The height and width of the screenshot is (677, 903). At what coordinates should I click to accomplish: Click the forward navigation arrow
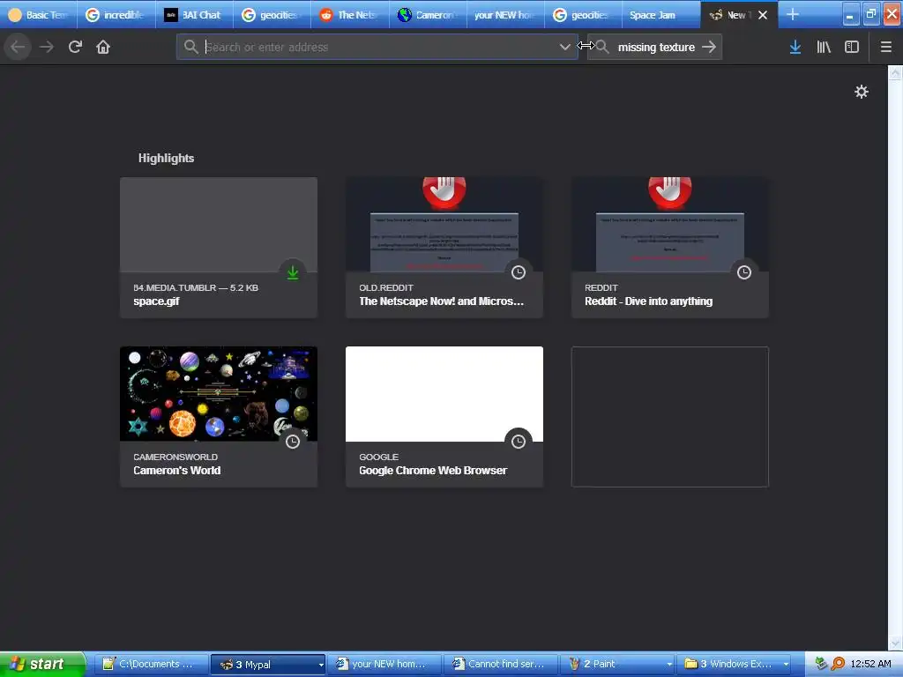click(x=47, y=48)
